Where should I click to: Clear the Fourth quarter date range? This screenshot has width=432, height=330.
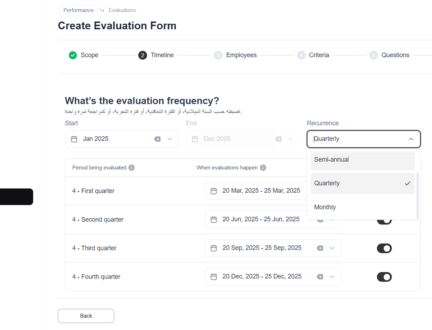click(320, 277)
